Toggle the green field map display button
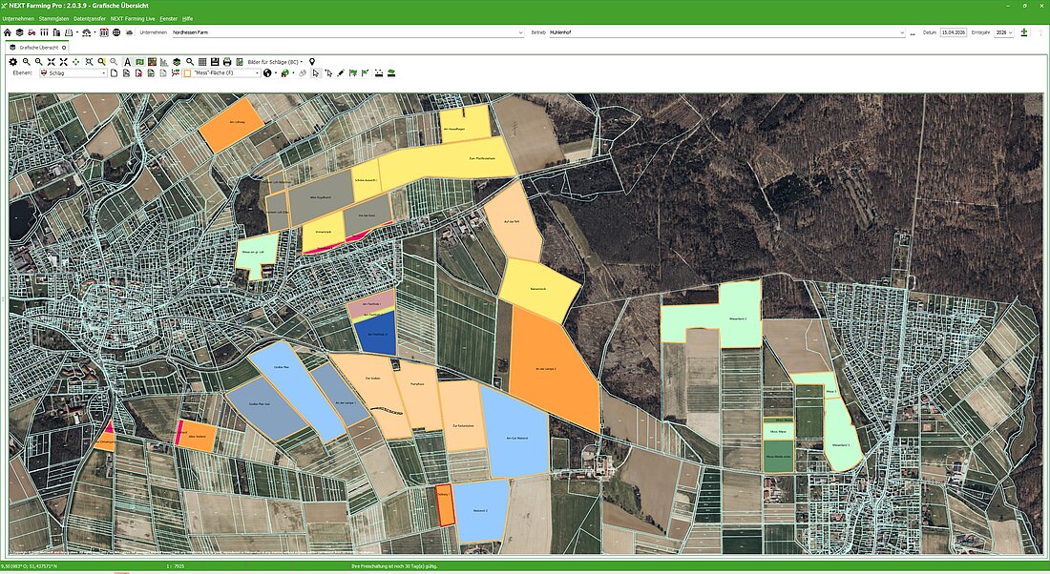Image resolution: width=1050 pixels, height=574 pixels. (139, 62)
